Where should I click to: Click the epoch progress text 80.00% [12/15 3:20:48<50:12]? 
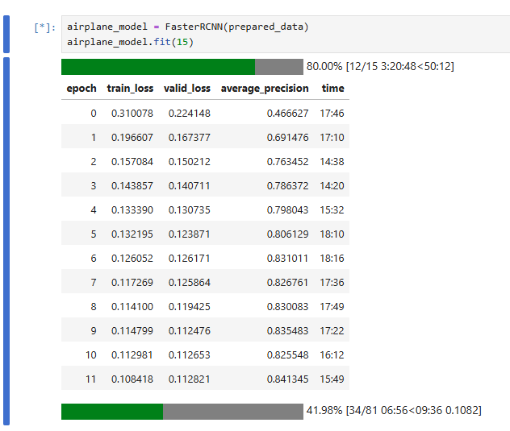click(380, 66)
